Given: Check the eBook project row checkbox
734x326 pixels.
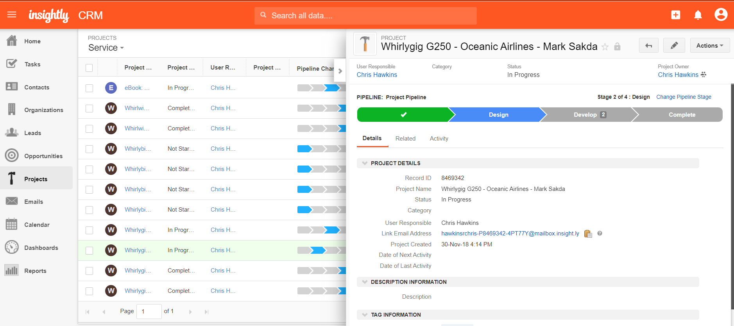Looking at the screenshot, I should pos(89,88).
